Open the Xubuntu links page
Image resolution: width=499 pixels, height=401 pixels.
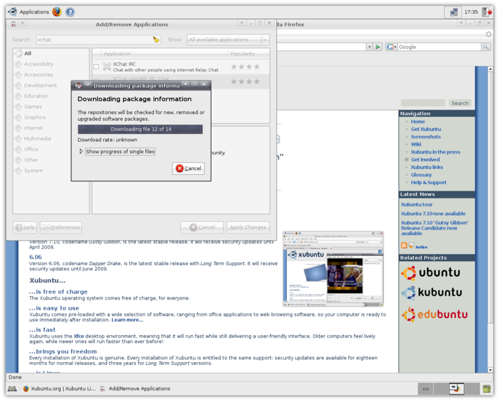point(427,168)
